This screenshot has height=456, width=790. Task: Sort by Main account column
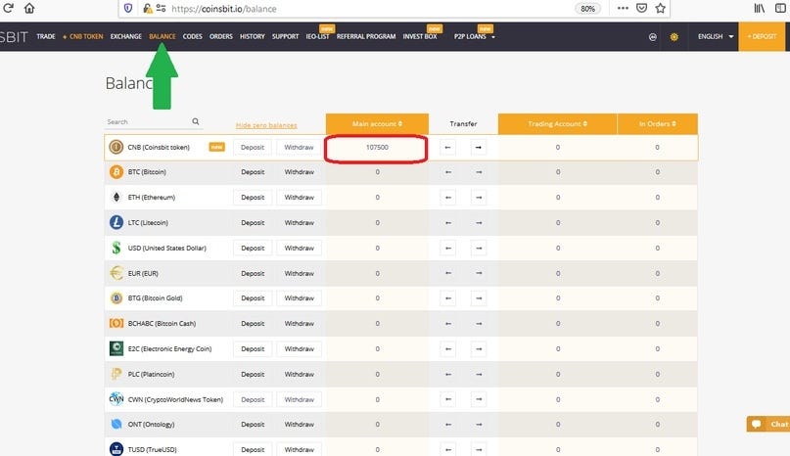click(x=377, y=124)
